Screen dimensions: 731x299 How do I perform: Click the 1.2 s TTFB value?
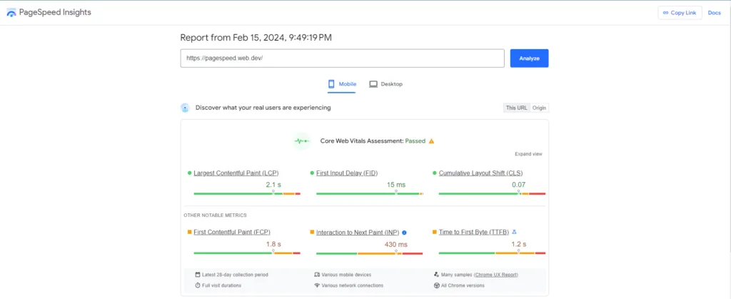pyautogui.click(x=519, y=244)
